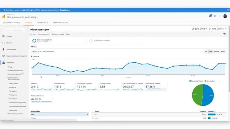
Task: Click the Сеансы legend dot above chart
Action: pos(32,56)
